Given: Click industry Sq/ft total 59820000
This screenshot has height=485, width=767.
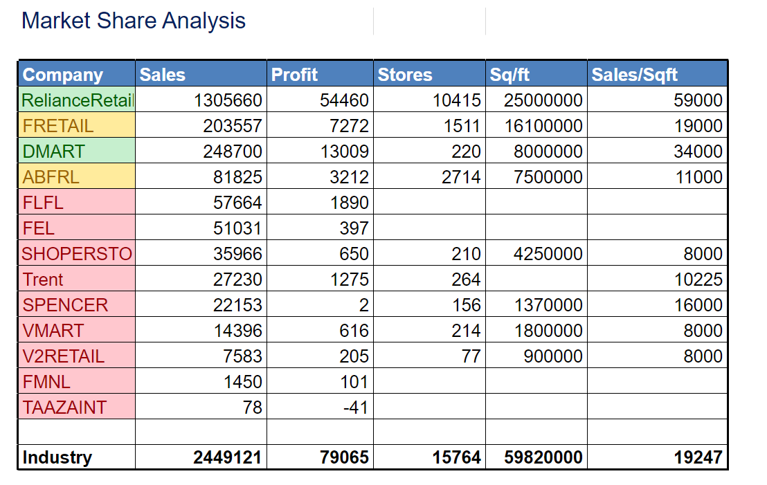Looking at the screenshot, I should point(543,457).
